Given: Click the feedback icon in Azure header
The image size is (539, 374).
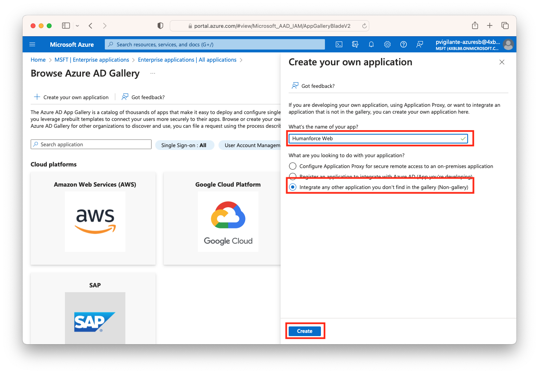Looking at the screenshot, I should coord(420,44).
